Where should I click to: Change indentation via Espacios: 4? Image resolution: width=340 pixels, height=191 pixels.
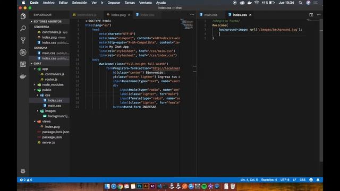coord(269,180)
